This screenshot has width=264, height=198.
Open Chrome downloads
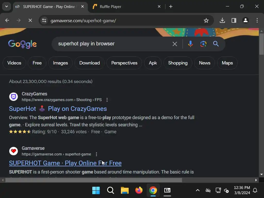(x=222, y=21)
